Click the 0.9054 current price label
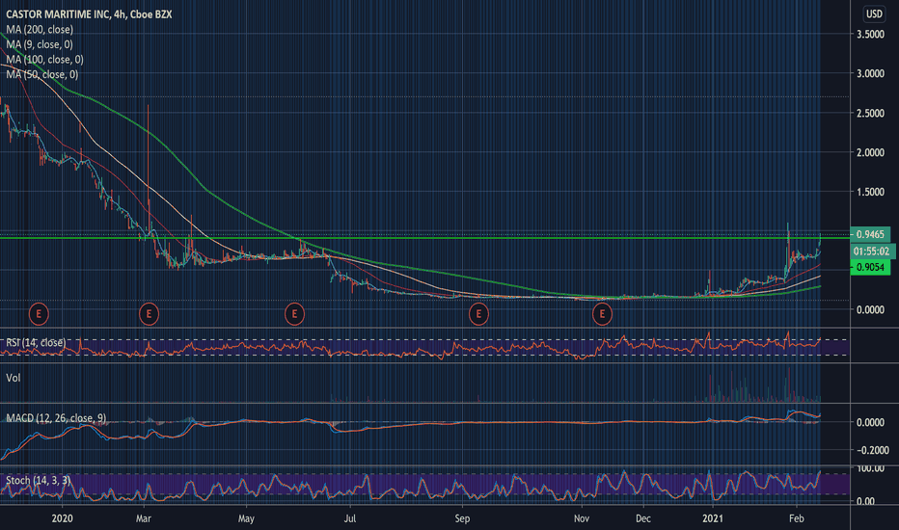The height and width of the screenshot is (530, 899). tap(870, 268)
